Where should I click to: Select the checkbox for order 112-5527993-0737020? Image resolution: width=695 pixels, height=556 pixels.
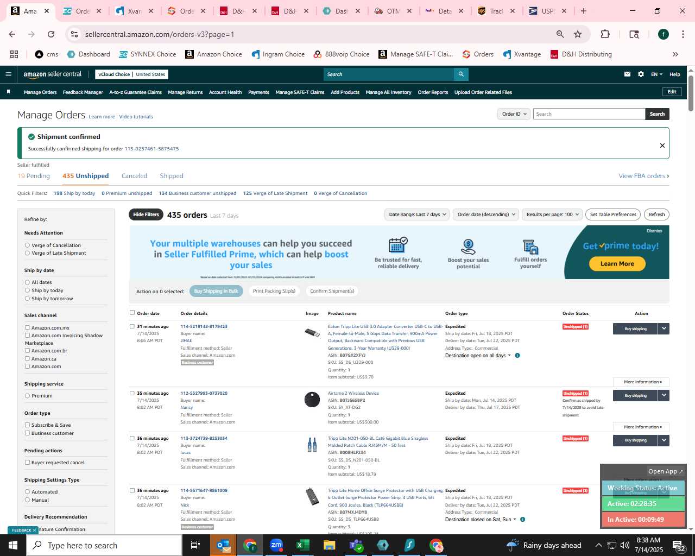pyautogui.click(x=132, y=393)
